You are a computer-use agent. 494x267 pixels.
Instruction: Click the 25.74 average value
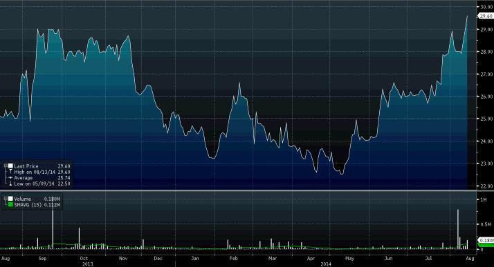(x=64, y=178)
